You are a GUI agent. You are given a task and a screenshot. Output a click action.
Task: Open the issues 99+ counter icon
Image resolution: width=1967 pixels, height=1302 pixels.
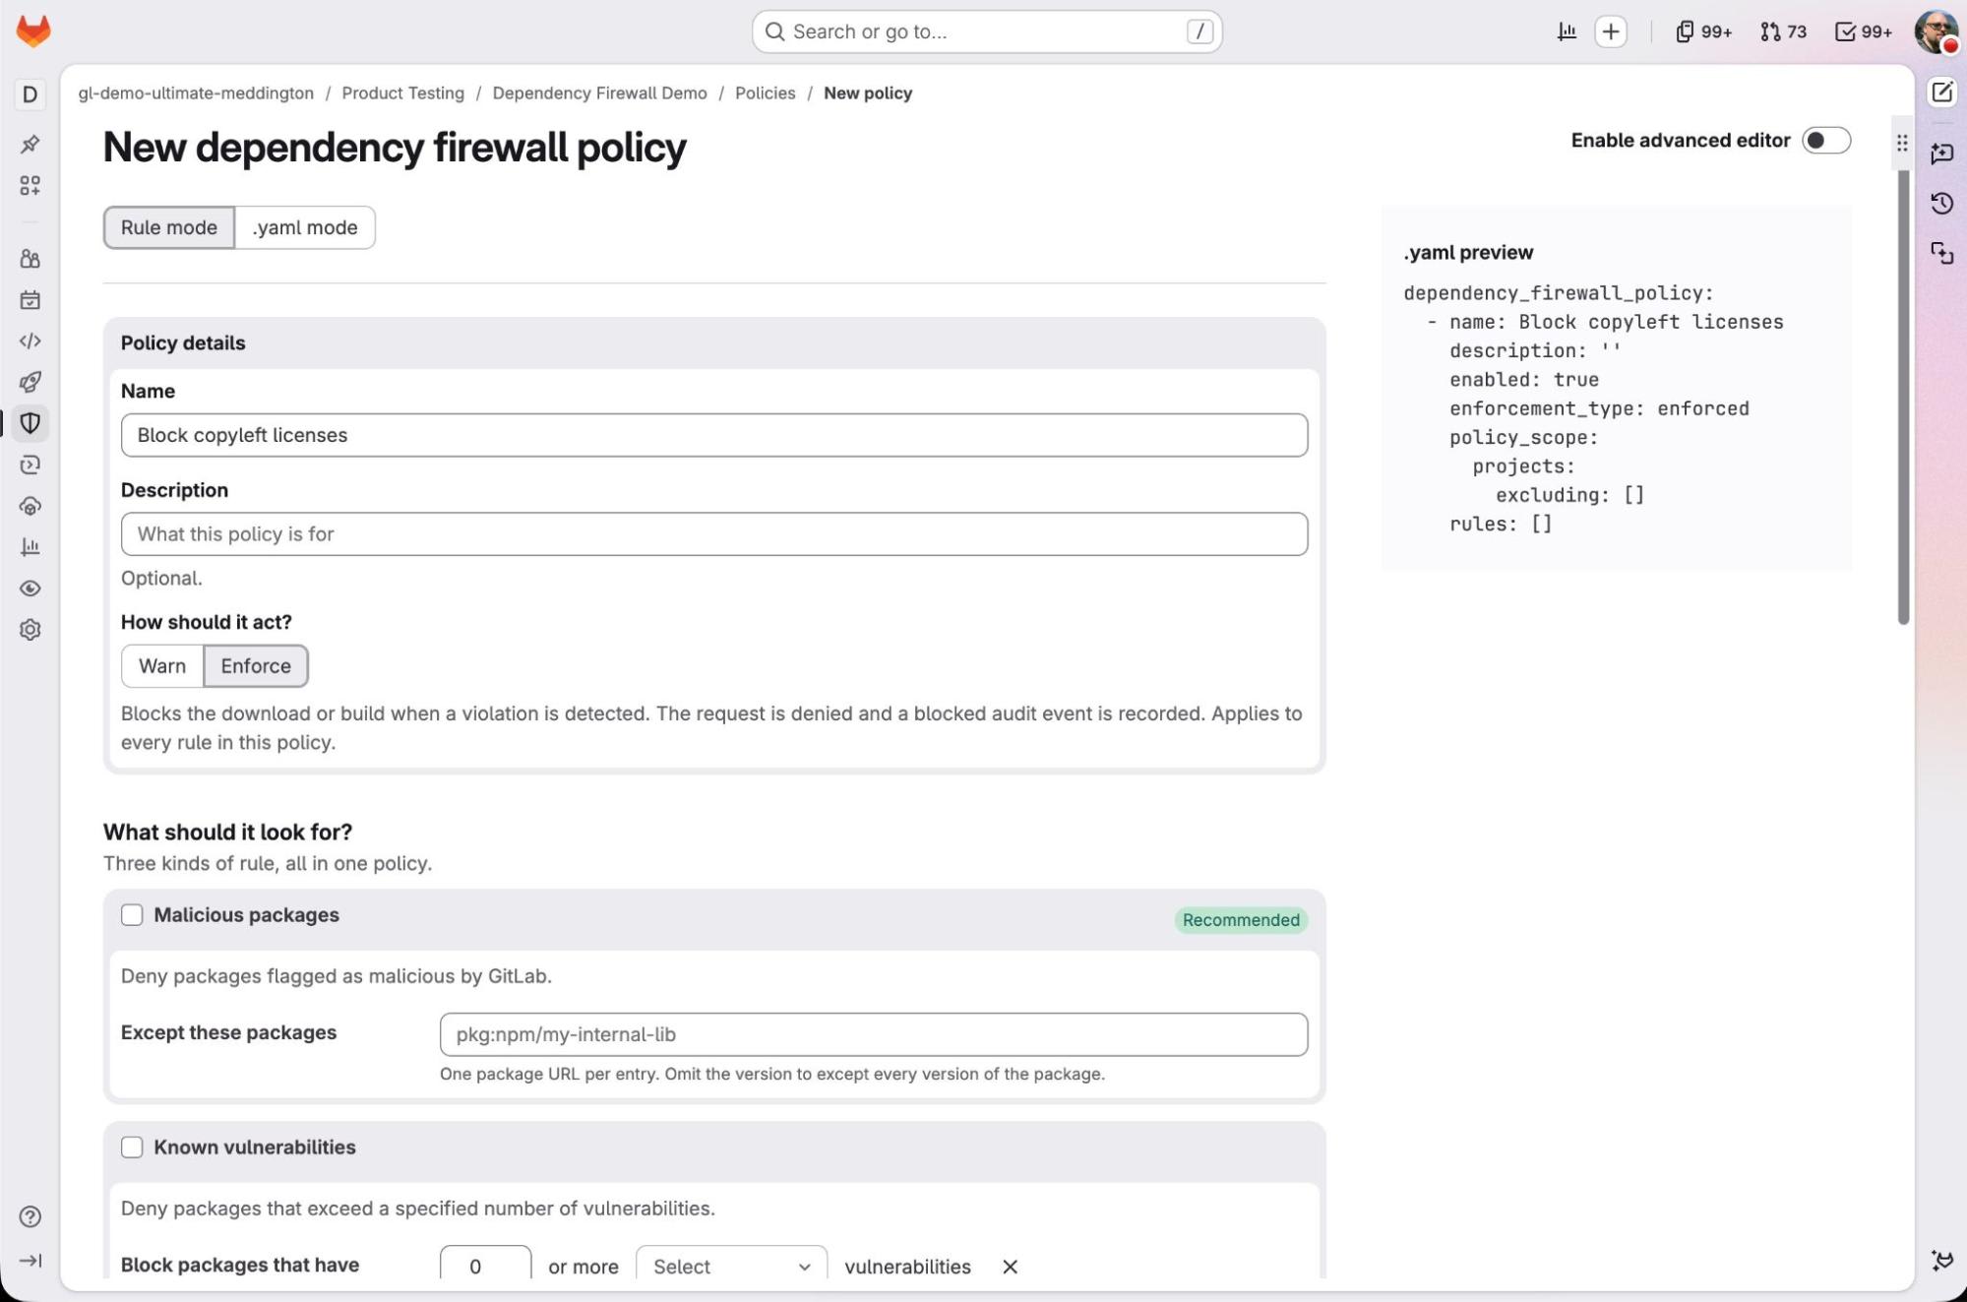[x=1703, y=31]
